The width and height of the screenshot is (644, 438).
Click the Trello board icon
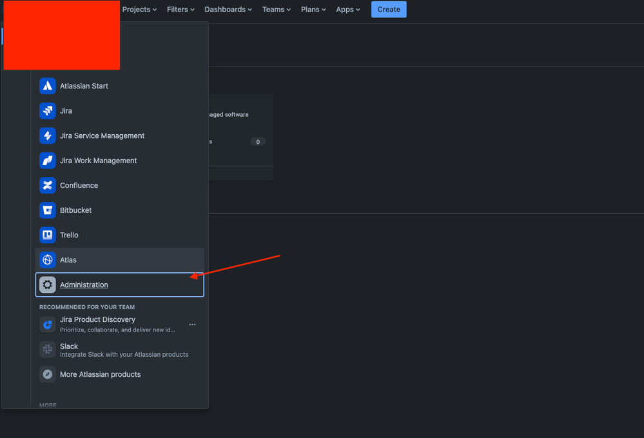(x=48, y=235)
